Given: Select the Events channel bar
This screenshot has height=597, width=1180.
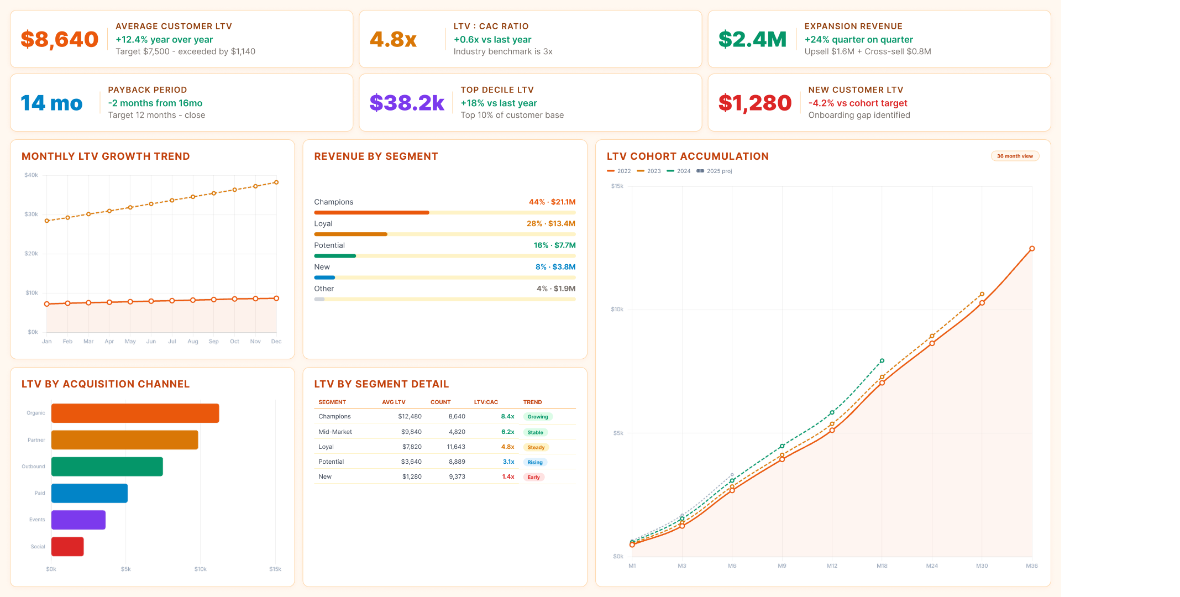Looking at the screenshot, I should pyautogui.click(x=78, y=520).
